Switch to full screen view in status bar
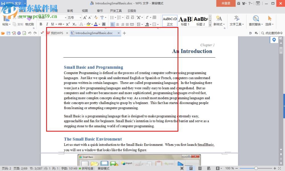The height and width of the screenshot is (171, 285). pyautogui.click(x=182, y=168)
